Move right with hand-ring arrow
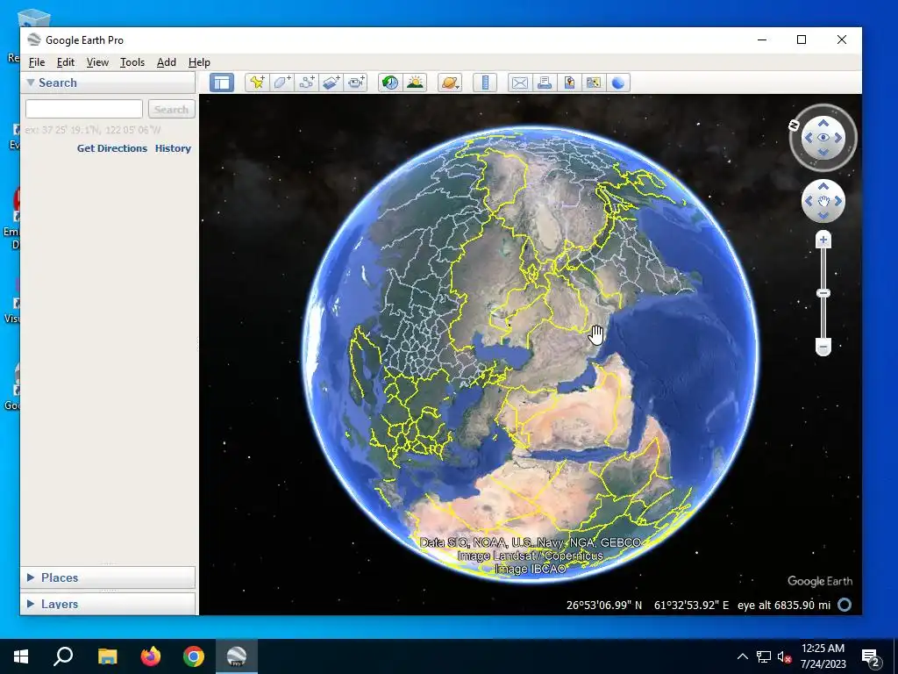 point(837,201)
